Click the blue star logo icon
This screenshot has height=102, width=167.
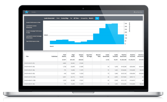(x=27, y=12)
